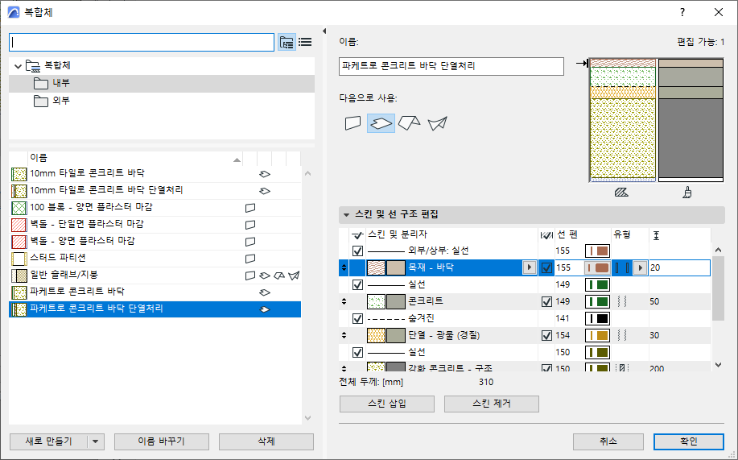Open building material popup for 목재 - 바닥
The height and width of the screenshot is (460, 738).
coord(530,267)
